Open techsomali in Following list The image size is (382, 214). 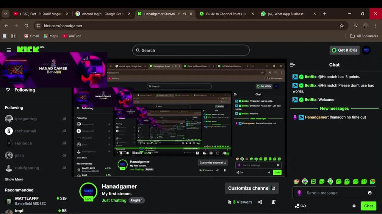36,131
